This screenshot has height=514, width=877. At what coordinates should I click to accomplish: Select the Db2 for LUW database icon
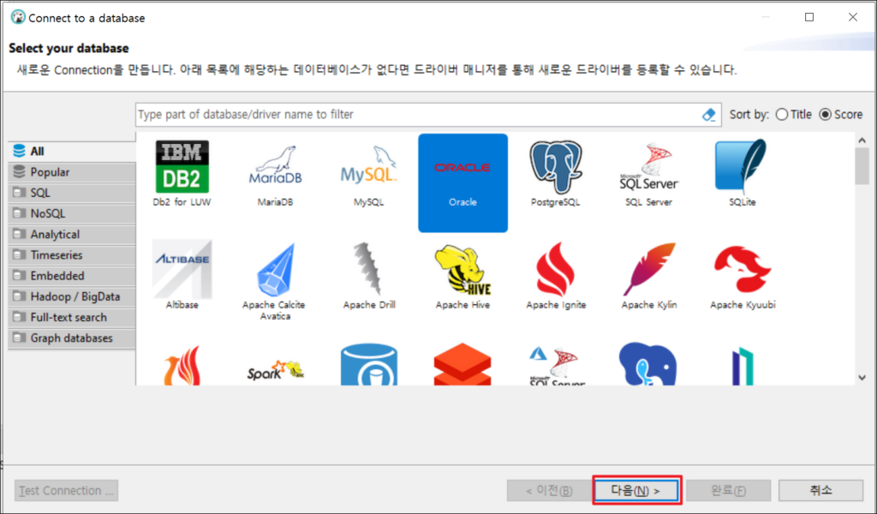tap(182, 167)
